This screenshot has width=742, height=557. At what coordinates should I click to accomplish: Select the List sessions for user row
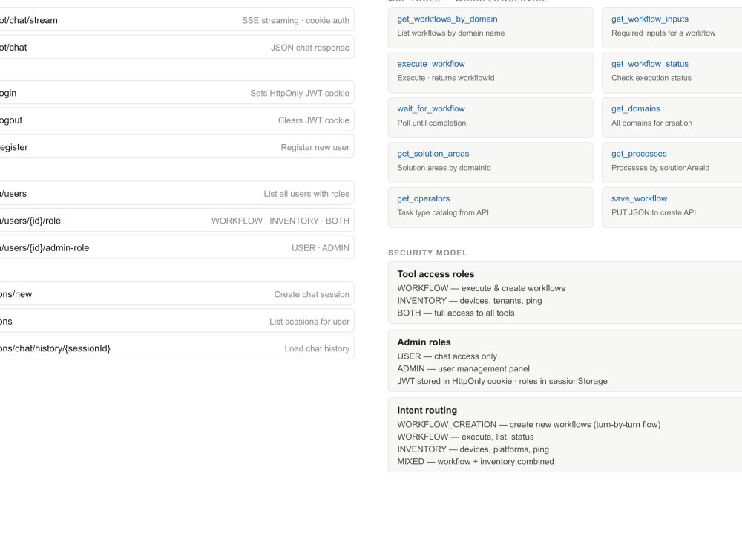click(177, 321)
